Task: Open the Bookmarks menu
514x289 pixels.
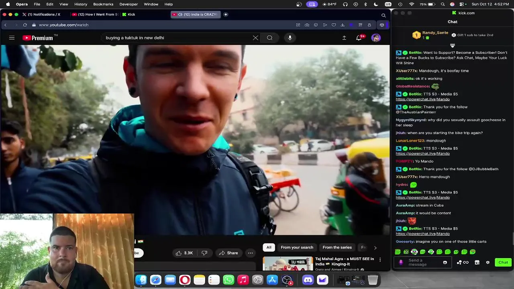Action: point(103,4)
